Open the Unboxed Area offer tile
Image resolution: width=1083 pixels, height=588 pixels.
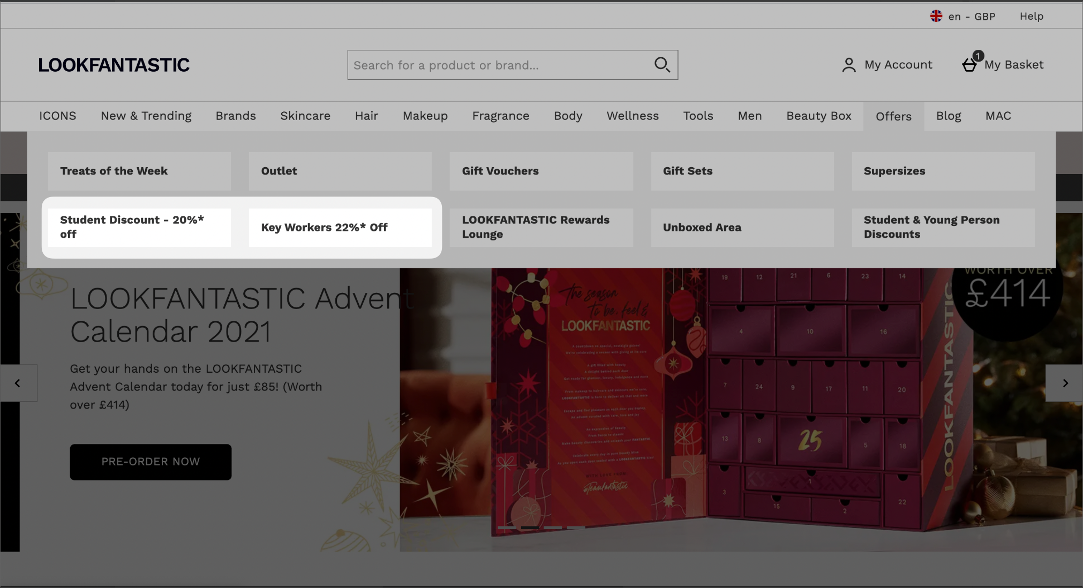click(x=742, y=227)
